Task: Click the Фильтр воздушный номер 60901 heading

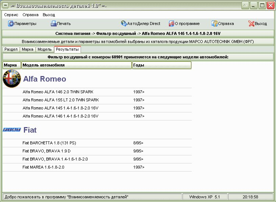Action: point(138,57)
